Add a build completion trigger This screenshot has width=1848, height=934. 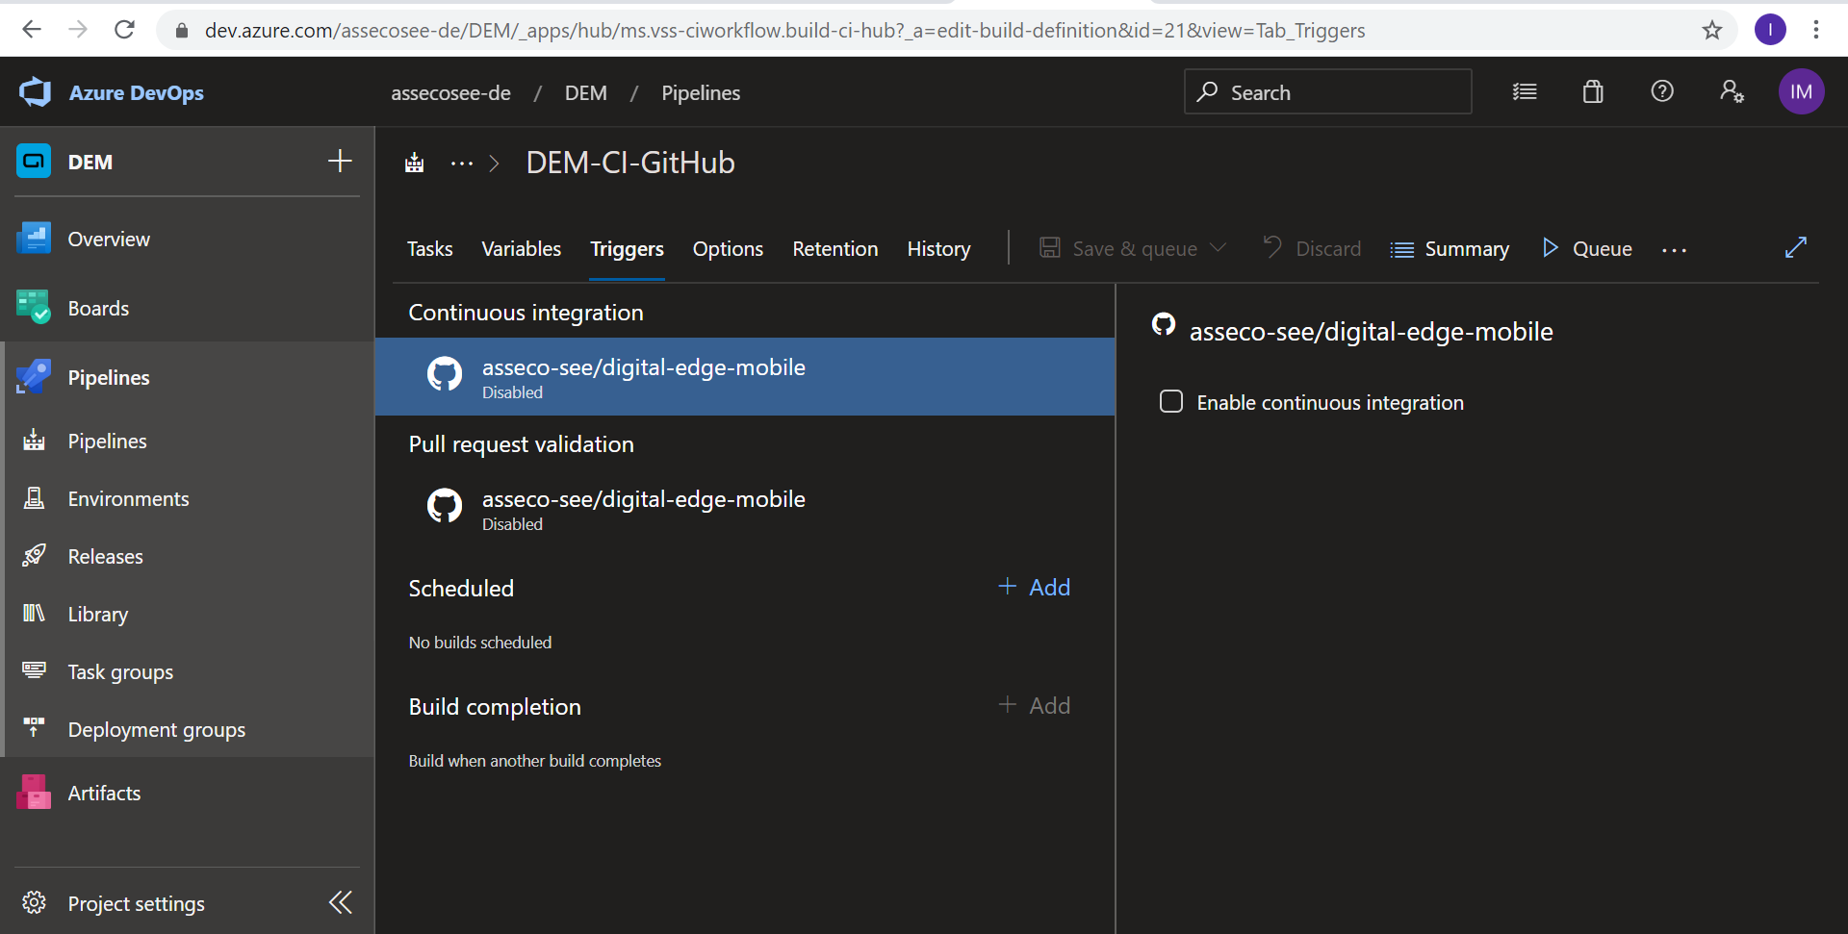click(x=1035, y=705)
